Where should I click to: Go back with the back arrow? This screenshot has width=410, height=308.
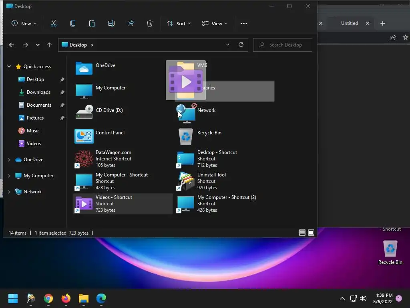[12, 45]
